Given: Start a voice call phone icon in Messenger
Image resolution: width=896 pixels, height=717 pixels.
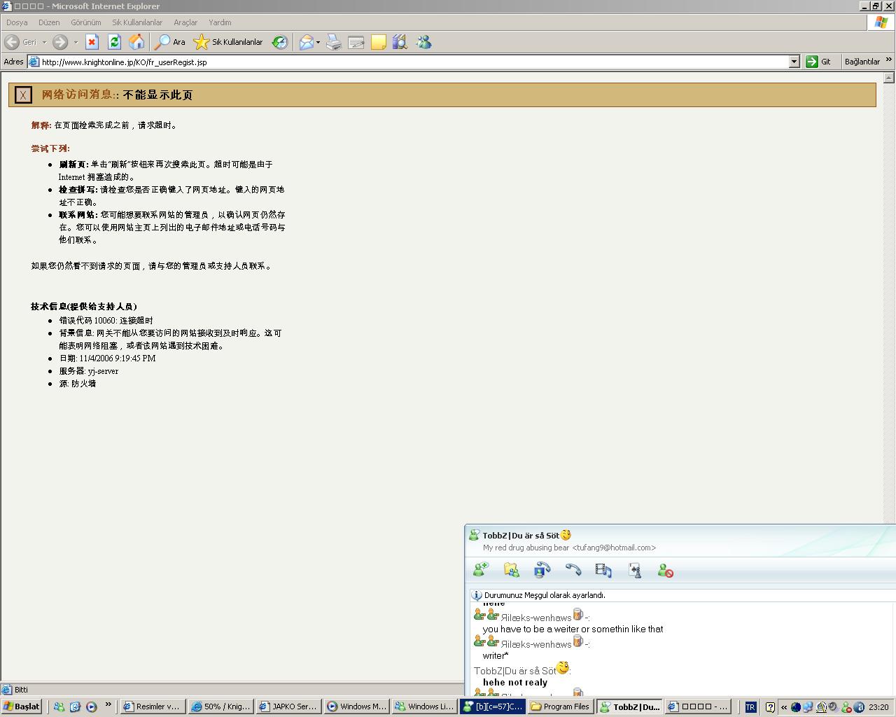Looking at the screenshot, I should [573, 570].
